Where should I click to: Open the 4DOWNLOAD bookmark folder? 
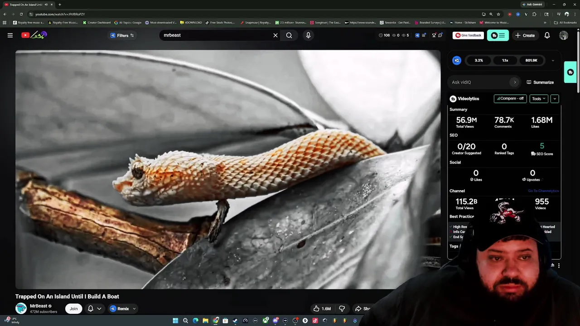tap(190, 23)
